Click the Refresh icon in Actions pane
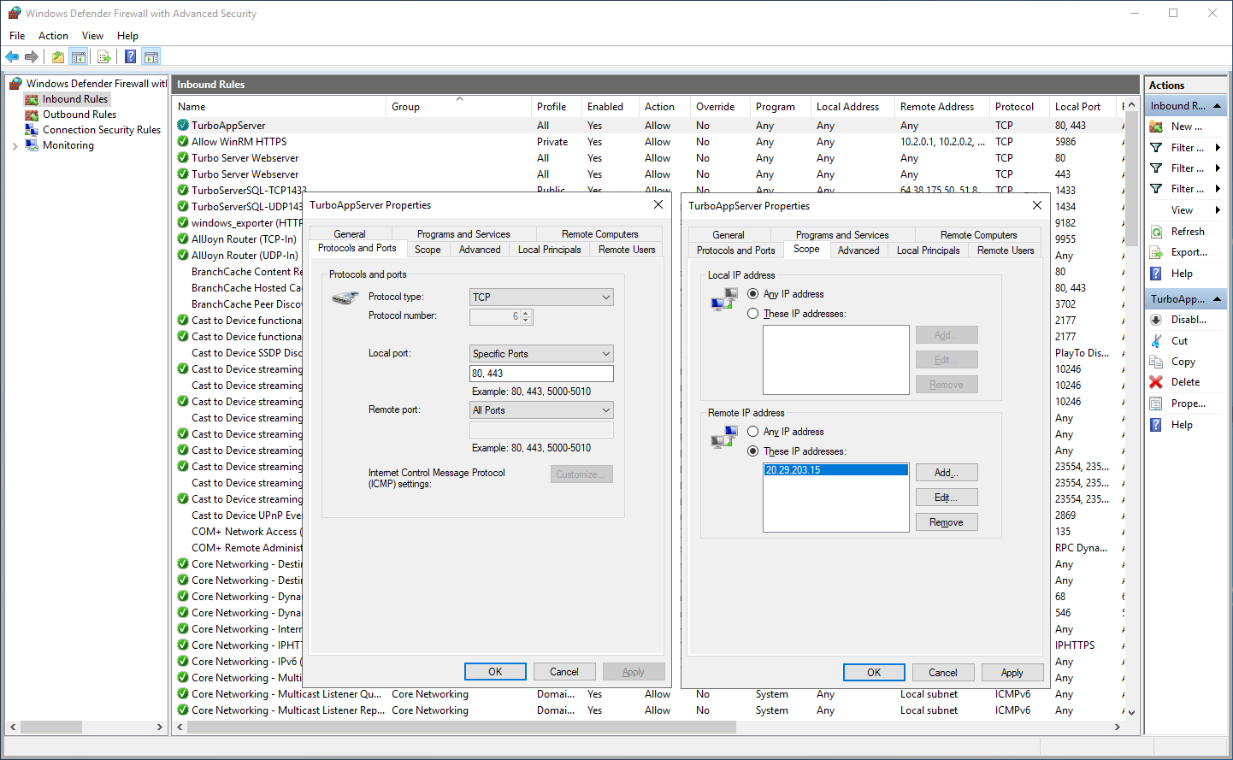This screenshot has width=1233, height=760. (x=1156, y=232)
